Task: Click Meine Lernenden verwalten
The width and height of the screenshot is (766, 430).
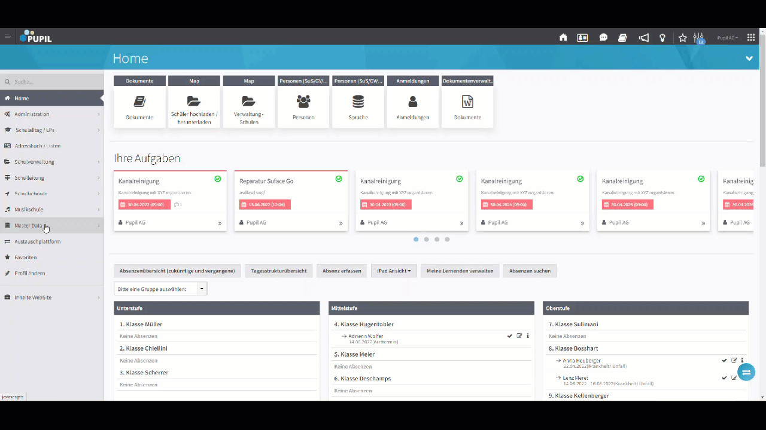Action: pos(460,271)
